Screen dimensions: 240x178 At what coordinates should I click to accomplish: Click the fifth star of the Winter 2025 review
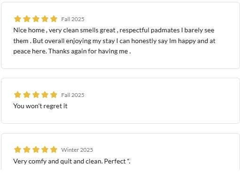(x=54, y=149)
